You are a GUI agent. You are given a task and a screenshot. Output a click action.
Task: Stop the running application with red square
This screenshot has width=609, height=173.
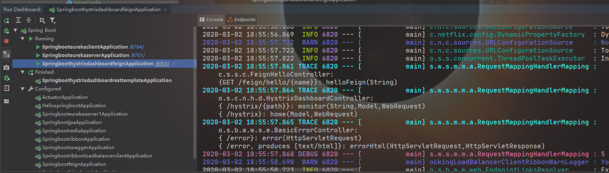pos(6,41)
